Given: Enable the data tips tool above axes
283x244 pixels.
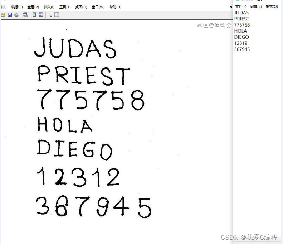Looking at the screenshot, I should point(206,25).
